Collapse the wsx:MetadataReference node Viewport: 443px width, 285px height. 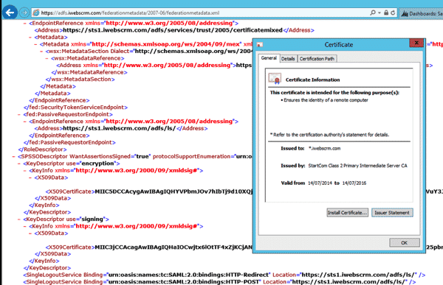pyautogui.click(x=47, y=58)
